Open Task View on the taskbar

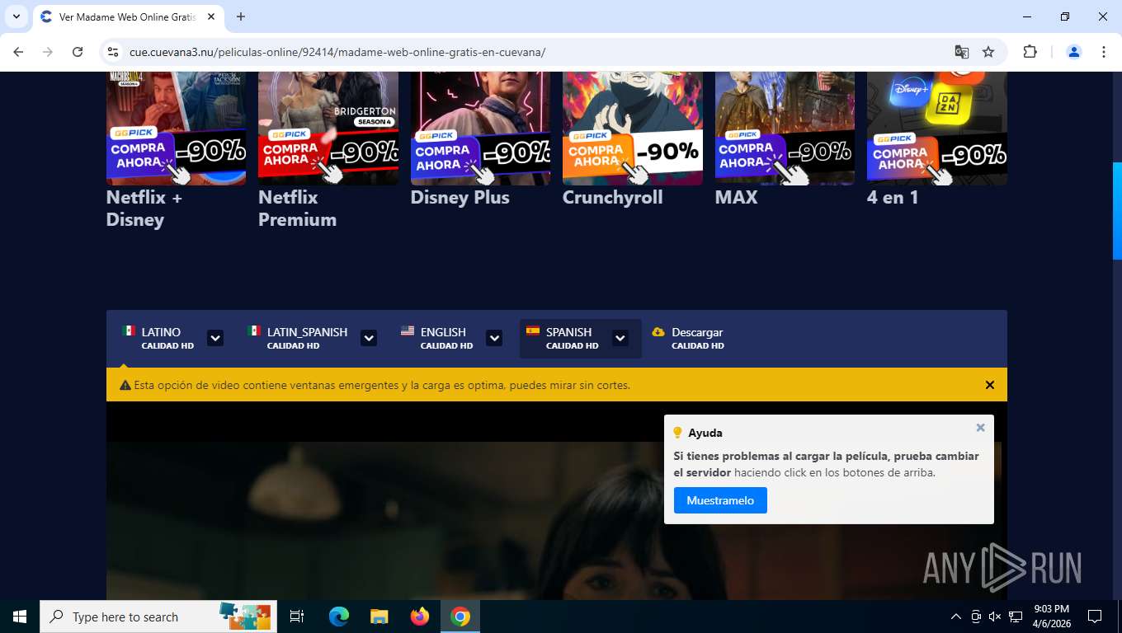click(297, 617)
